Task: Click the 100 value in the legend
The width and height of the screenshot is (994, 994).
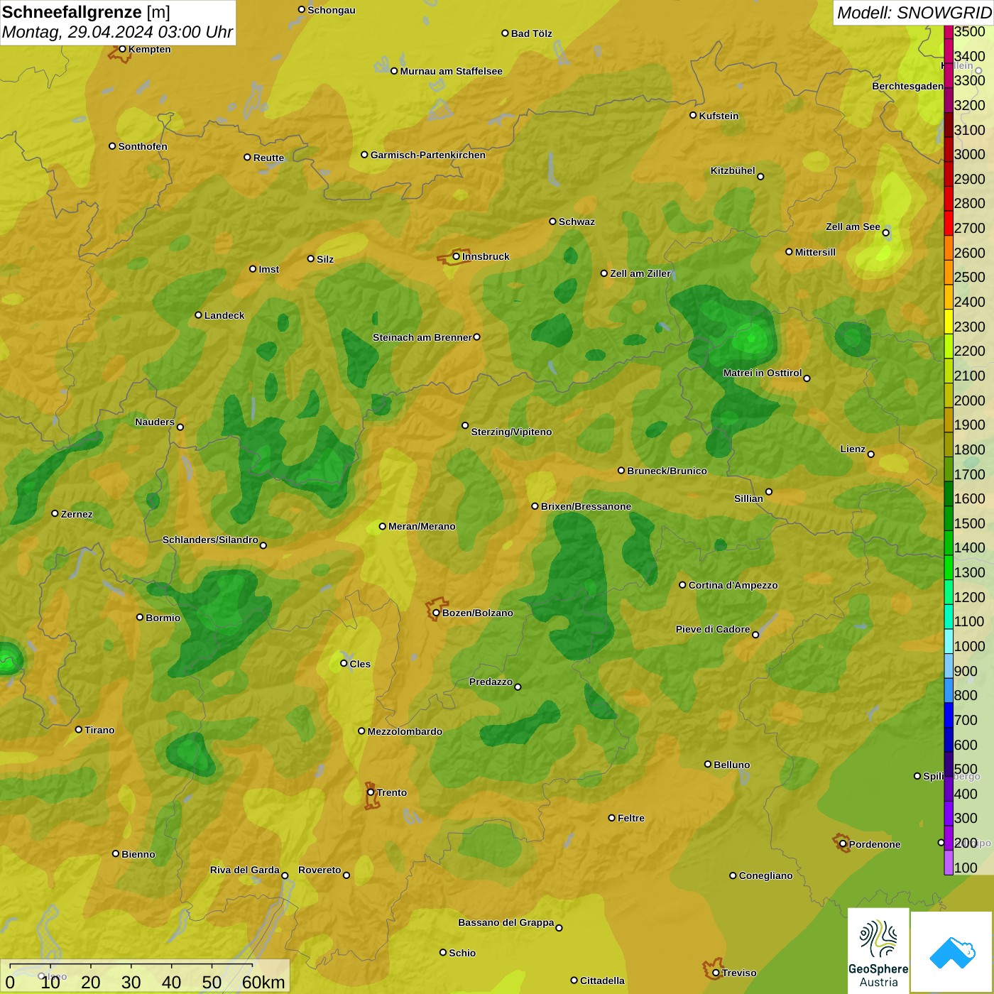Action: coord(966,868)
